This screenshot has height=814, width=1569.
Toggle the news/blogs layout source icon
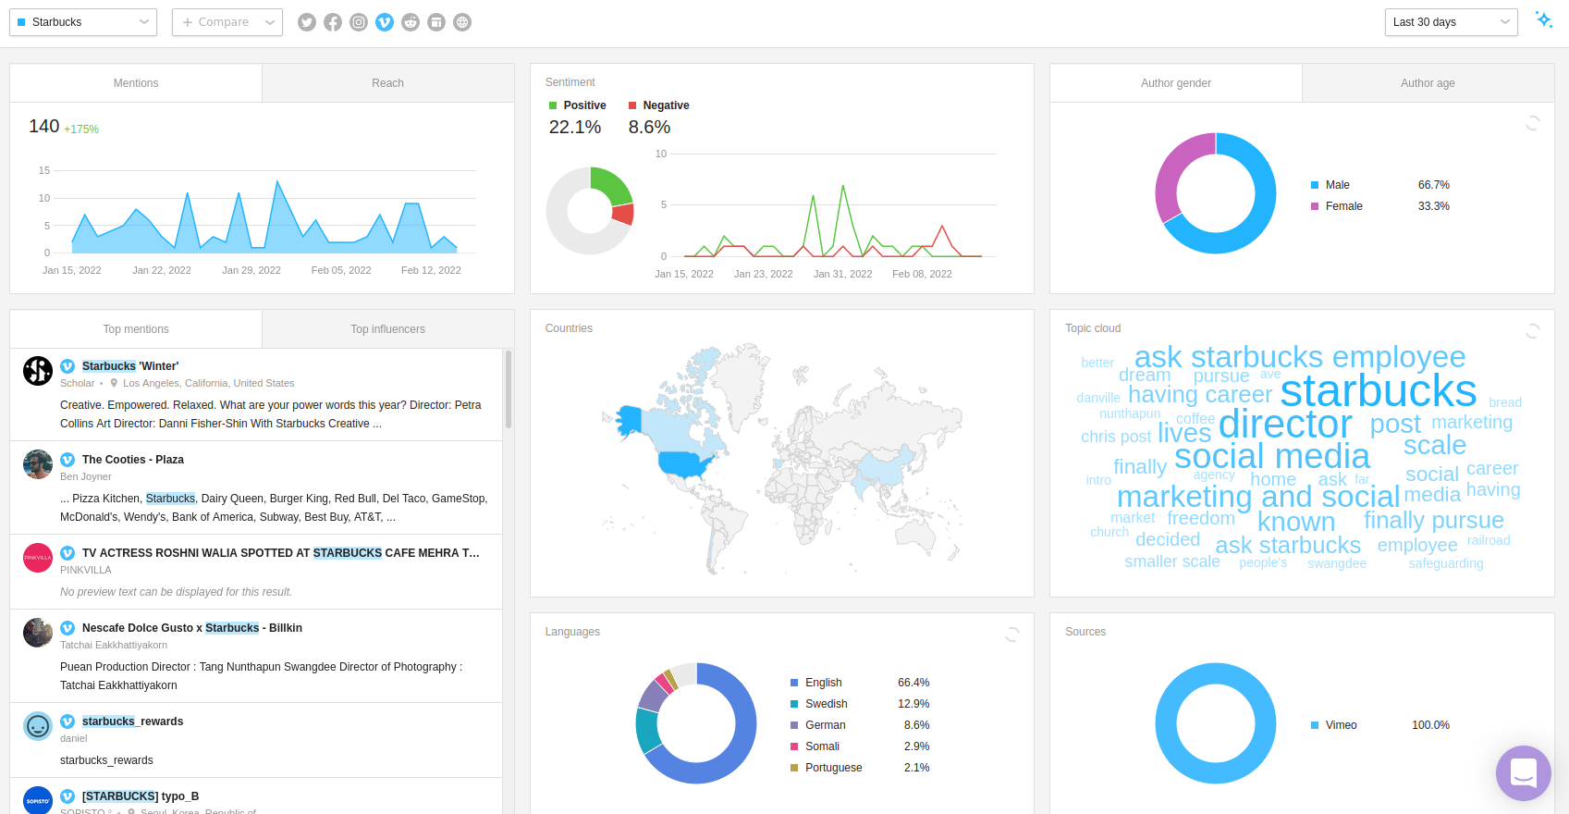tap(436, 22)
